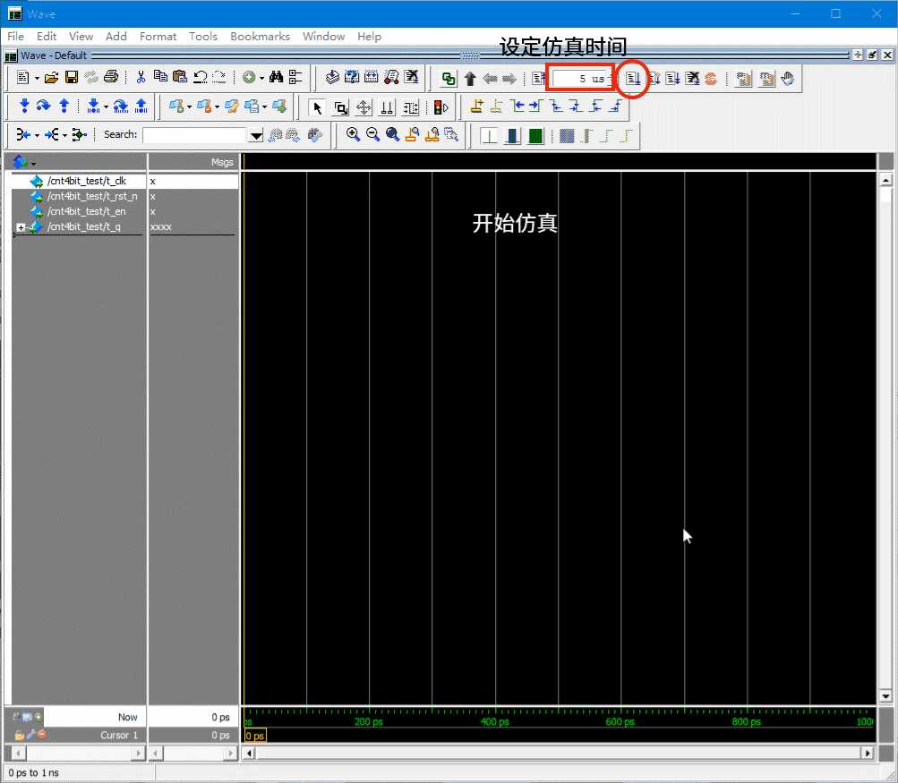
Task: Expand the /cnt4bit_test/t_q bus signal
Action: 21,227
